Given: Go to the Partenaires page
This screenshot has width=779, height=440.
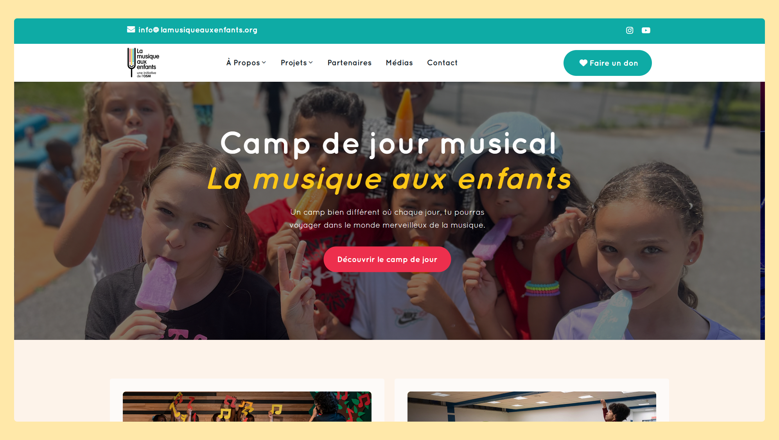Looking at the screenshot, I should point(350,63).
